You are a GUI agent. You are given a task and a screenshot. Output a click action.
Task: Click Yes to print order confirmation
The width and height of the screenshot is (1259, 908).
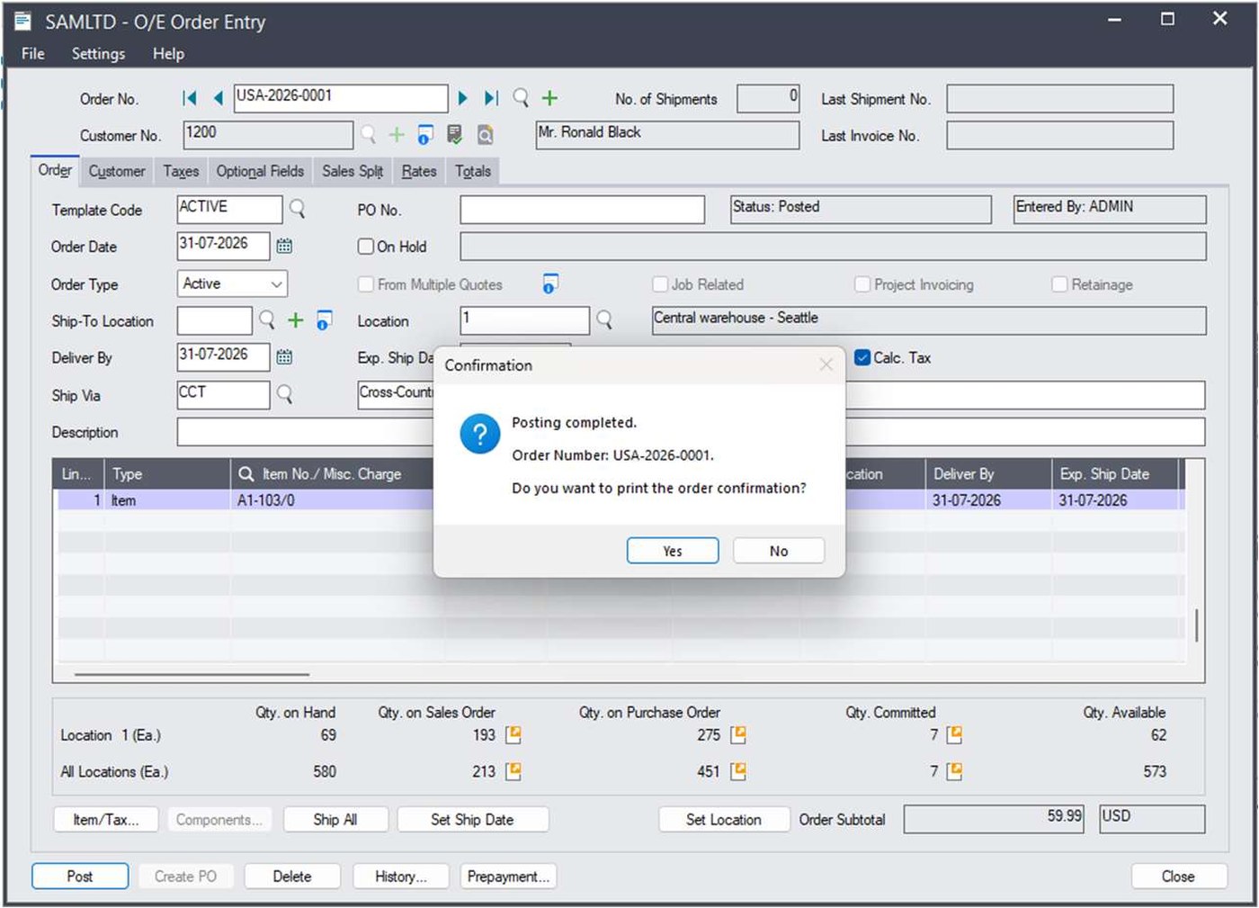(x=673, y=551)
